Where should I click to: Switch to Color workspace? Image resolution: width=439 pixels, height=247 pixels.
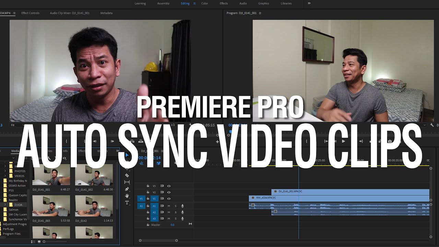205,3
